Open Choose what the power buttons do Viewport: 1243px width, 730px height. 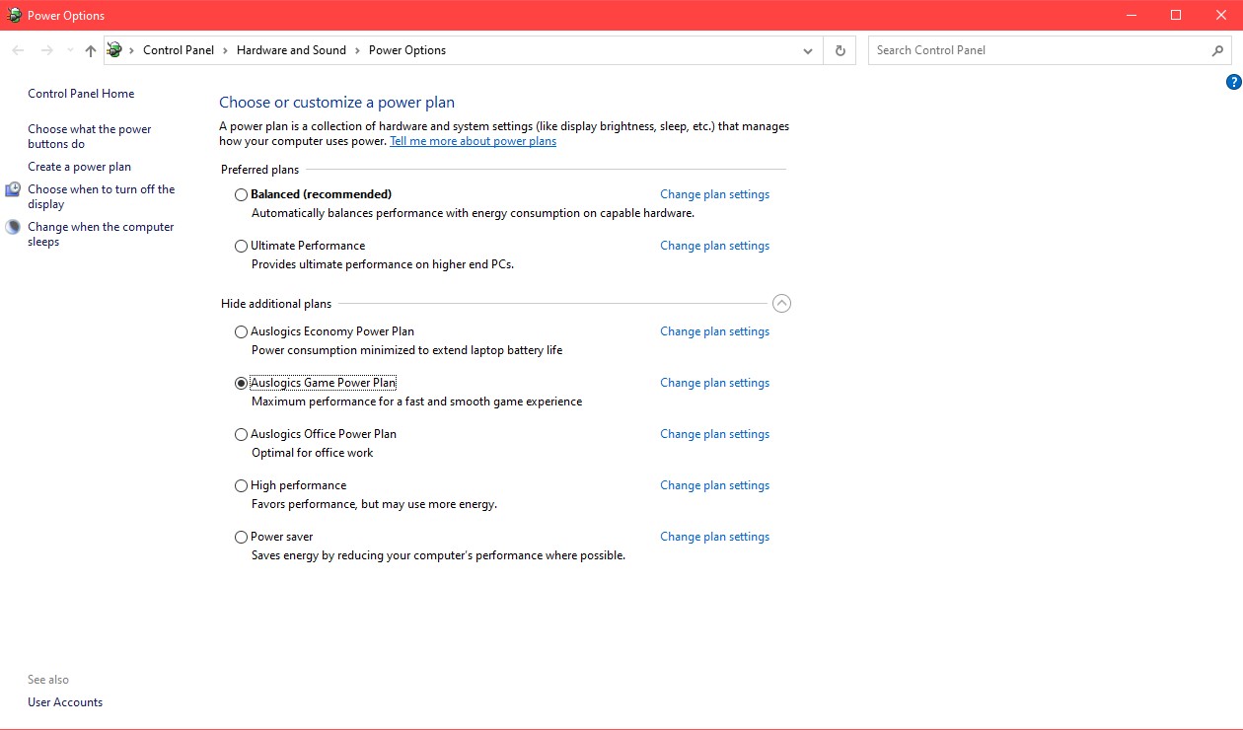[x=90, y=136]
